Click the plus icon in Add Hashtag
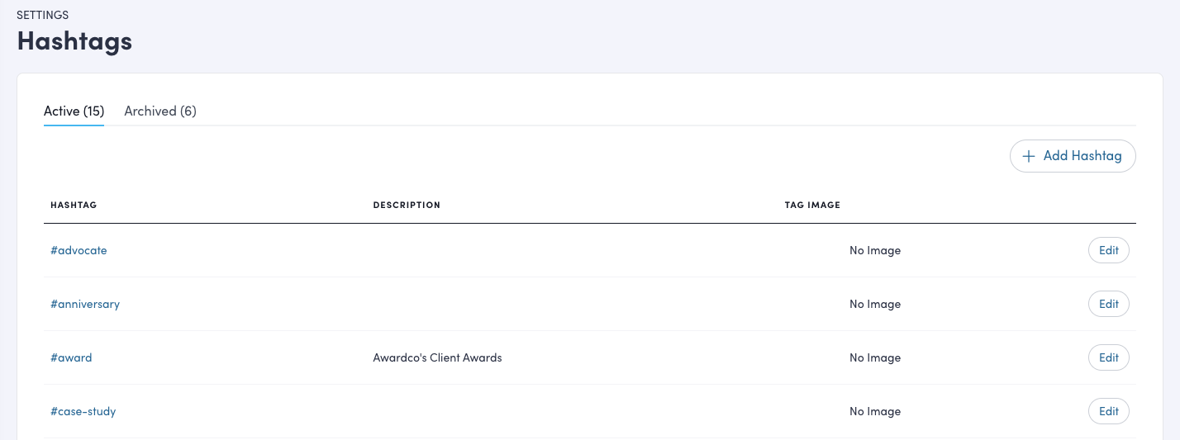Image resolution: width=1180 pixels, height=440 pixels. pyautogui.click(x=1029, y=156)
